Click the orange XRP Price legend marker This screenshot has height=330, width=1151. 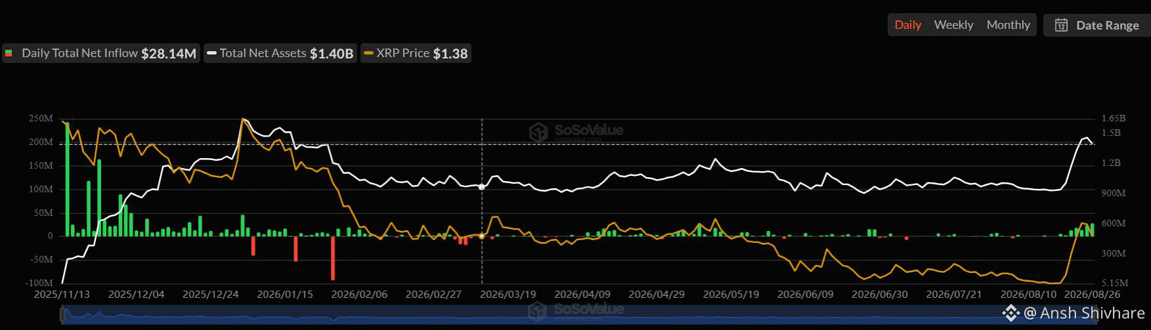point(369,53)
